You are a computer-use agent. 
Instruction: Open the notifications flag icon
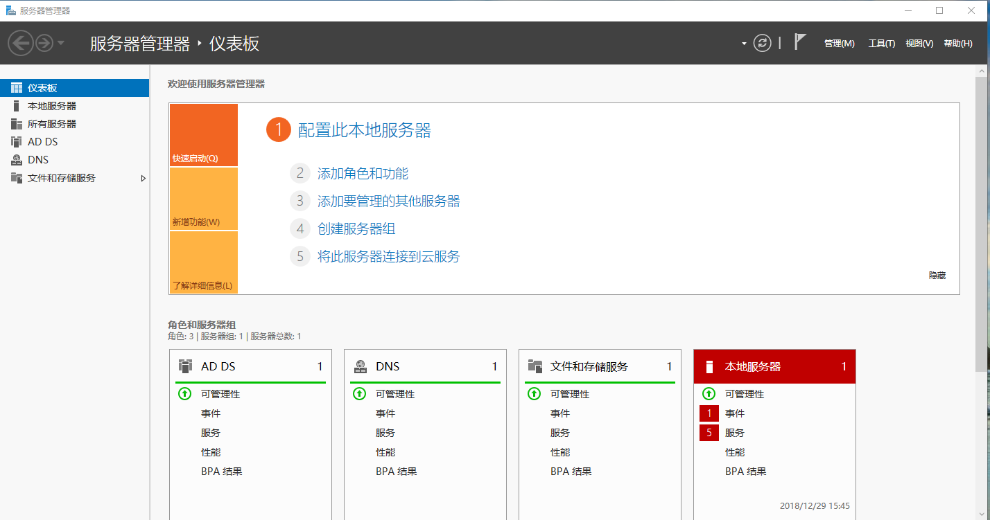pyautogui.click(x=800, y=42)
